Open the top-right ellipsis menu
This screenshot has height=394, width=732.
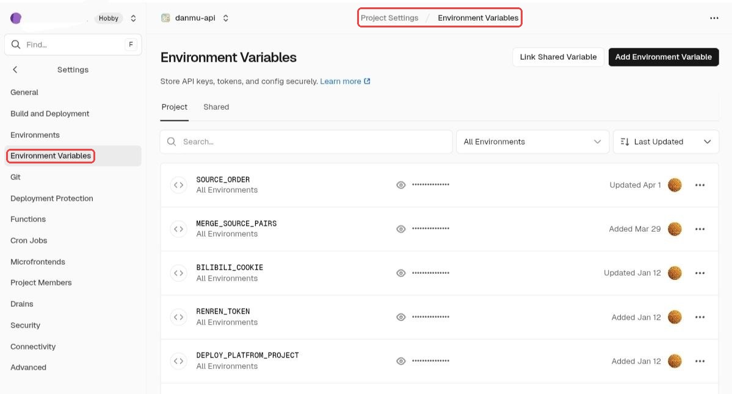[x=714, y=18]
